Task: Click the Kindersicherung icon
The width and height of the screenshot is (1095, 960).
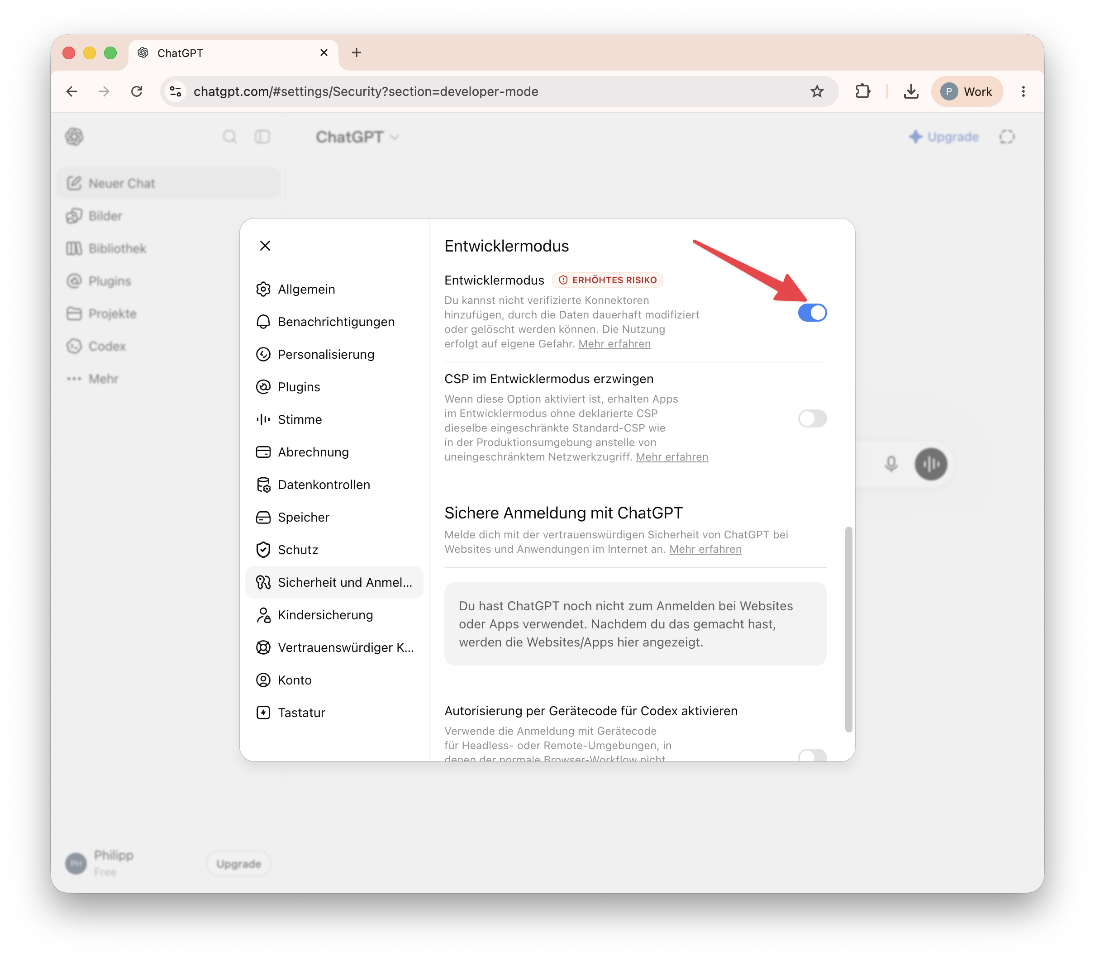Action: tap(263, 615)
